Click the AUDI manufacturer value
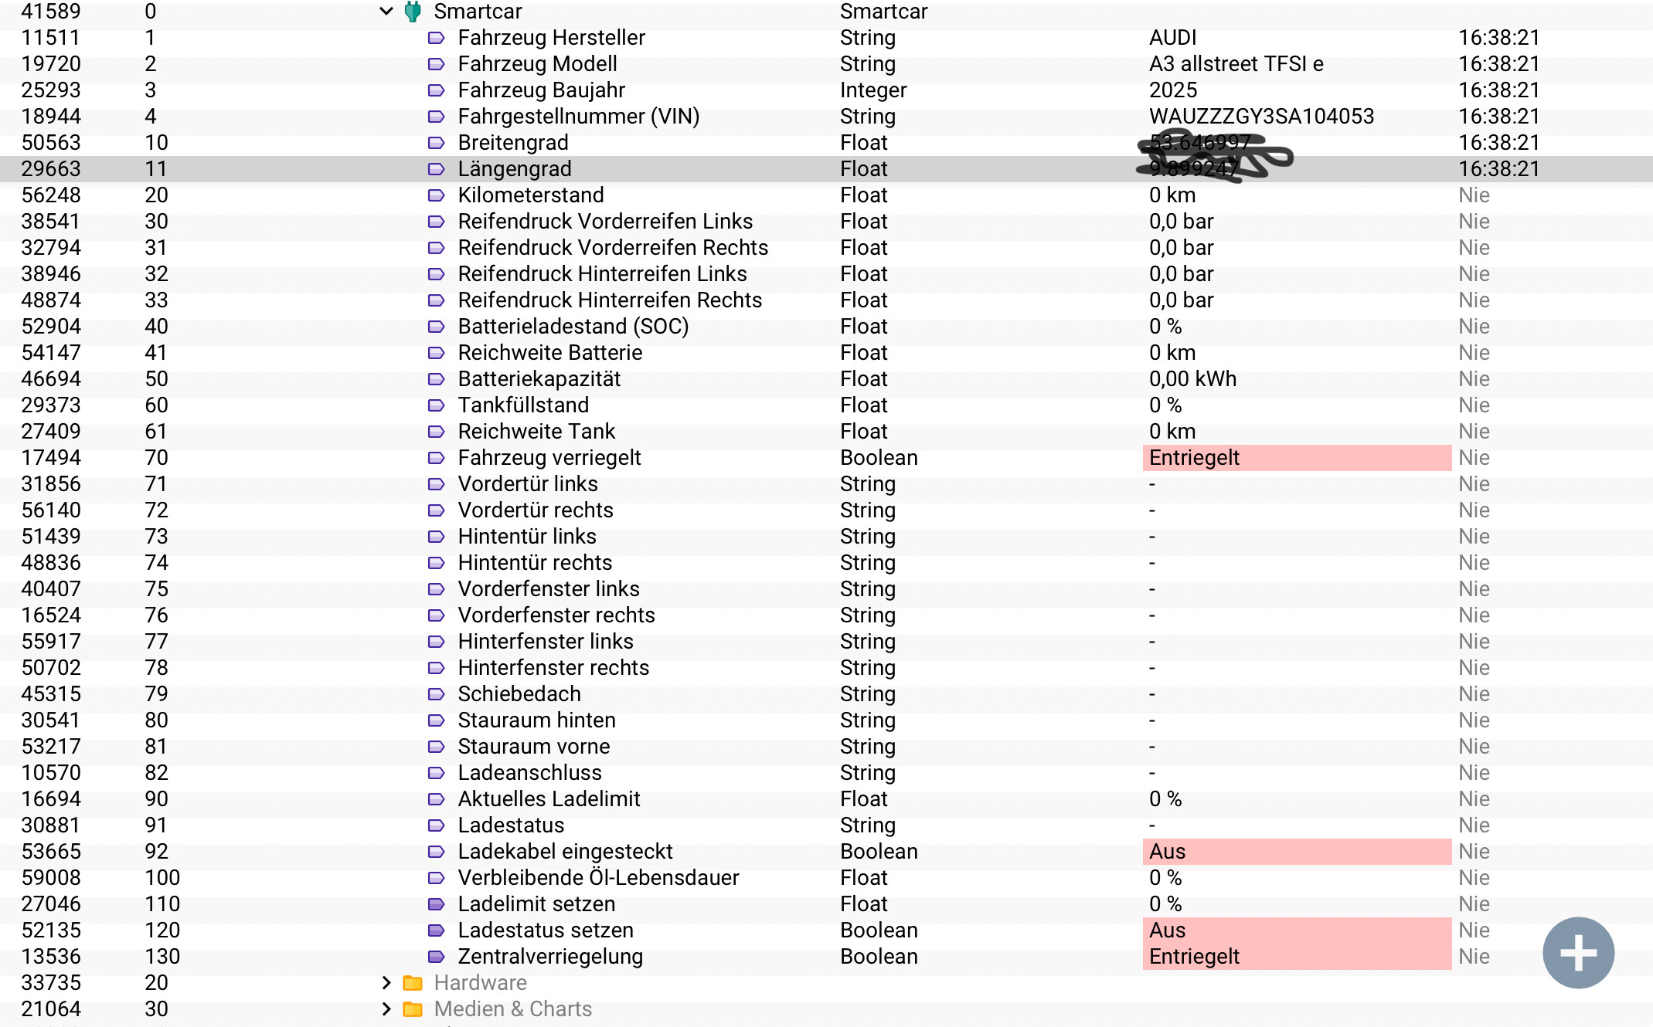 tap(1172, 38)
